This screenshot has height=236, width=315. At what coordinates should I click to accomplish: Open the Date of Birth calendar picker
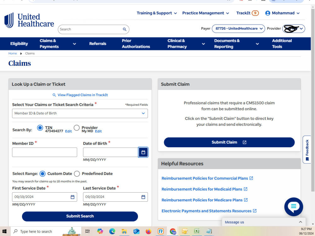point(143,152)
